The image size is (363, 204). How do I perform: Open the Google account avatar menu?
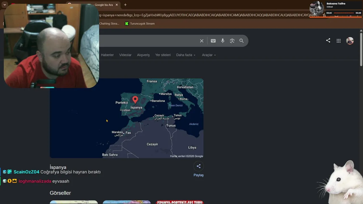(x=350, y=41)
